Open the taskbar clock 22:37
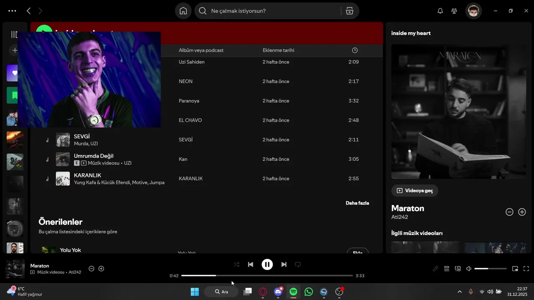The image size is (534, 300). click(x=517, y=292)
